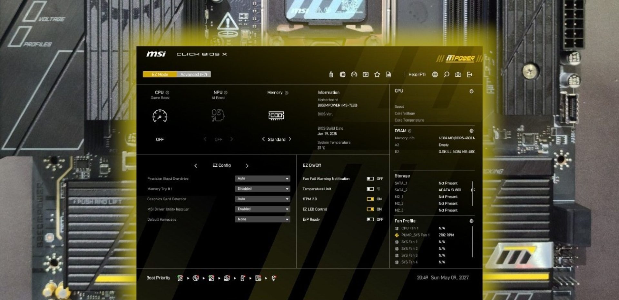Click the Memory module icon

[276, 115]
